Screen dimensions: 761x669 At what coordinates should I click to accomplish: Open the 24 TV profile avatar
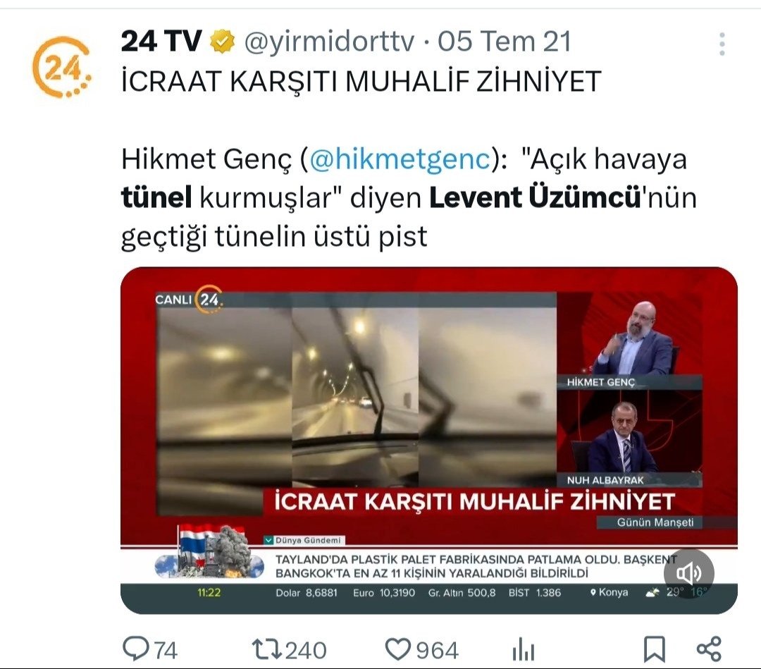tap(61, 67)
